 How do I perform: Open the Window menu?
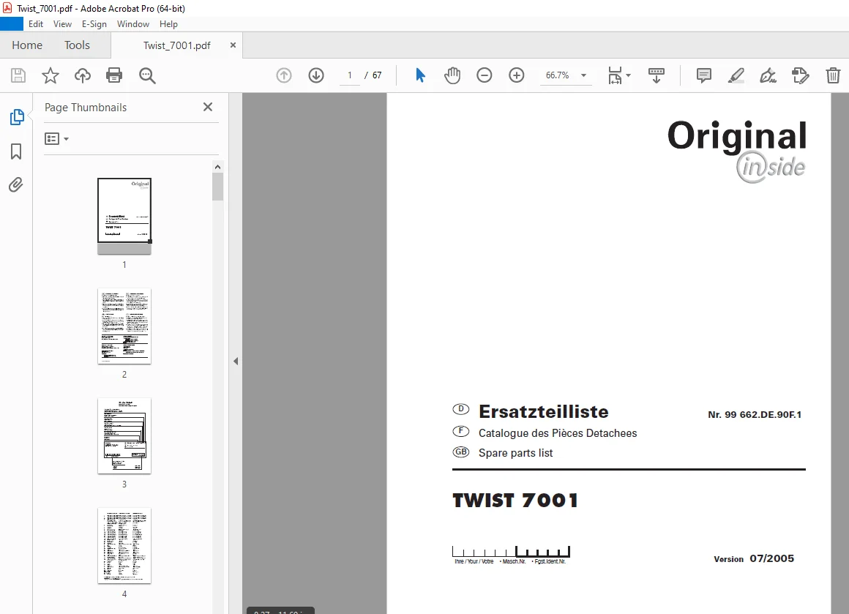coord(133,24)
